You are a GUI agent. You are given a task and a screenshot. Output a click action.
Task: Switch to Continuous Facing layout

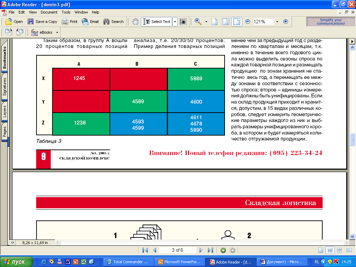click(x=339, y=250)
